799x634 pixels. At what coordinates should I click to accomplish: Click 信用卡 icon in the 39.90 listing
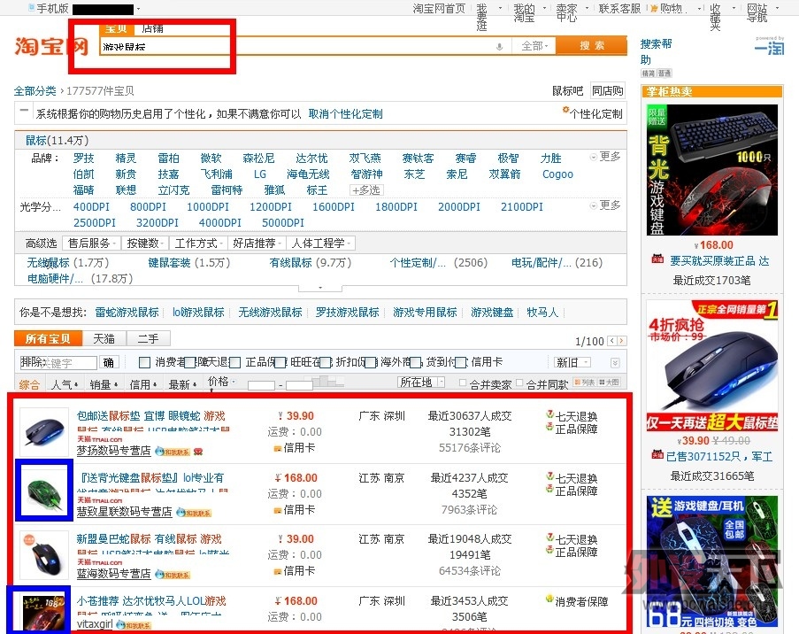278,448
